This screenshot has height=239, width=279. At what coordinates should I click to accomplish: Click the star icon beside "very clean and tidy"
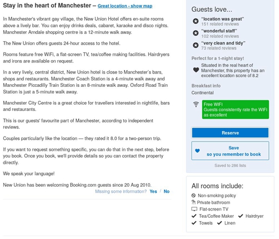point(195,45)
